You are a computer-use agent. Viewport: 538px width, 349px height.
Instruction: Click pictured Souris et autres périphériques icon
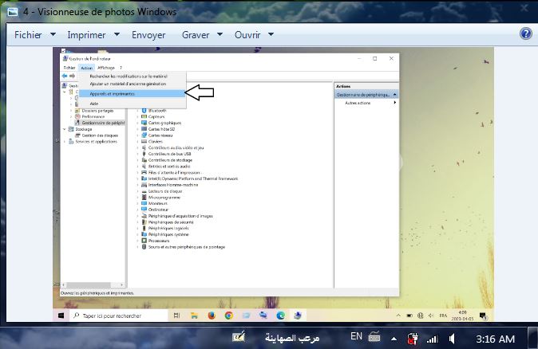click(144, 246)
